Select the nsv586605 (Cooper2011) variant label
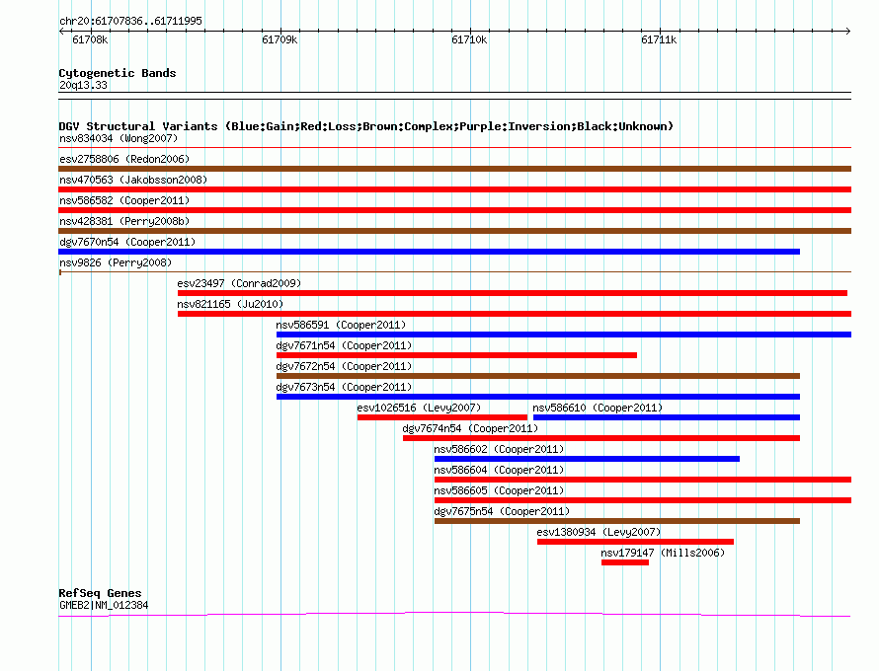Image resolution: width=879 pixels, height=671 pixels. 499,490
